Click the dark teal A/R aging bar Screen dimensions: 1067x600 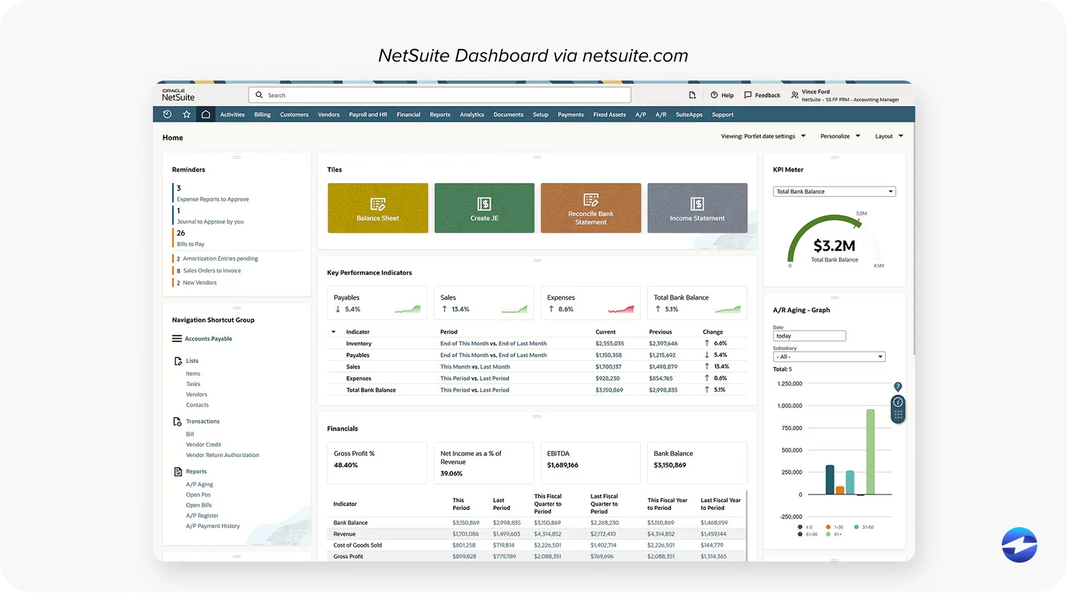[x=830, y=480]
